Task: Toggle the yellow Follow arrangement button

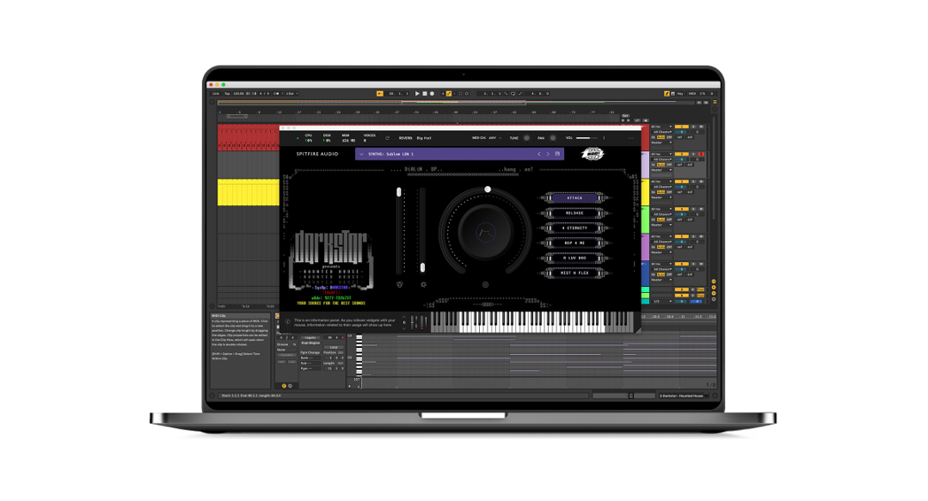Action: click(380, 94)
